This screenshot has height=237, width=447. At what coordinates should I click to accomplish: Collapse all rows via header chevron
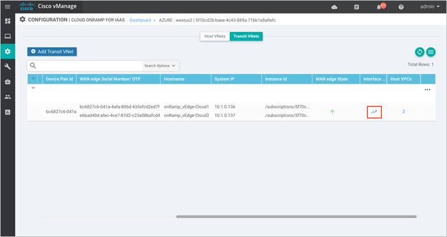click(x=33, y=79)
